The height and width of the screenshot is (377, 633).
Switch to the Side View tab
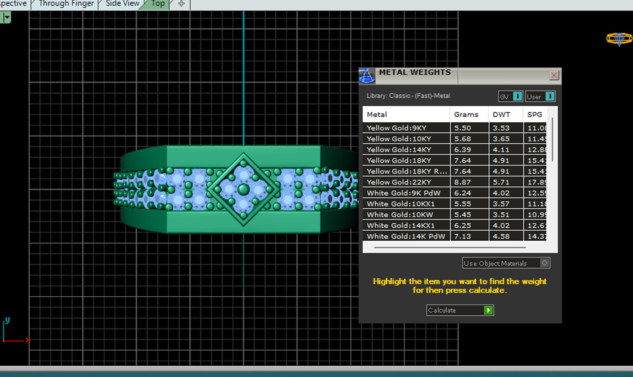click(122, 4)
